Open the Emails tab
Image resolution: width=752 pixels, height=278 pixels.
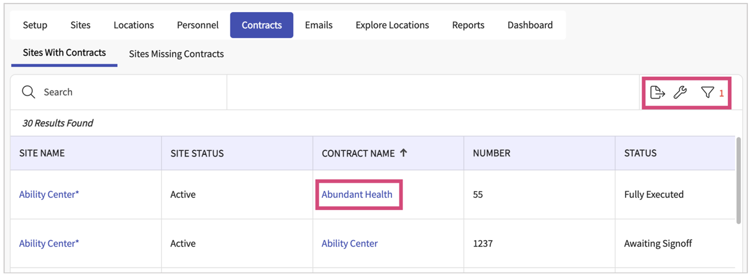click(x=319, y=25)
